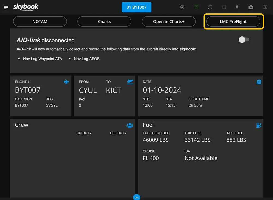Screen dimensions: 273x200
Task: Select the 01 BYT007 flight tab
Action: [x=136, y=7]
